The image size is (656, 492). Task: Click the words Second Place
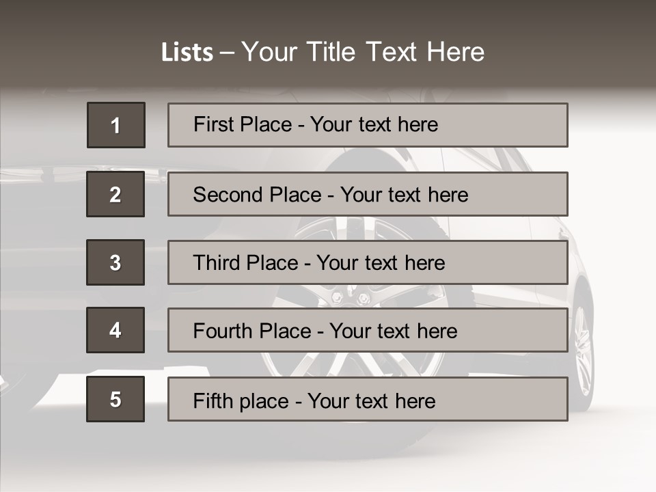[258, 195]
